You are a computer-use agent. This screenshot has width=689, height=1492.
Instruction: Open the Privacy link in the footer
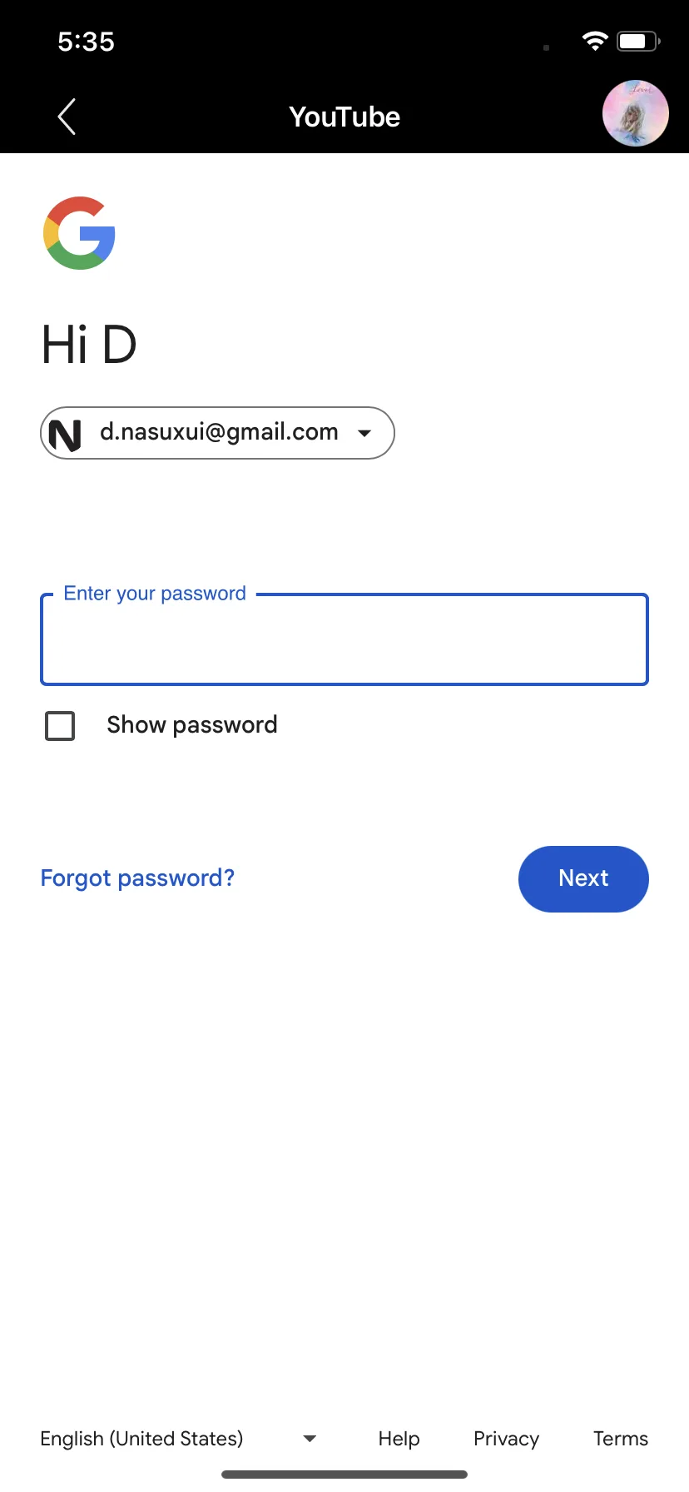pyautogui.click(x=506, y=1439)
